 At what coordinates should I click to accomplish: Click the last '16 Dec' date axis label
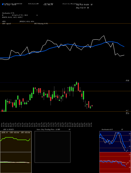(x=92, y=125)
